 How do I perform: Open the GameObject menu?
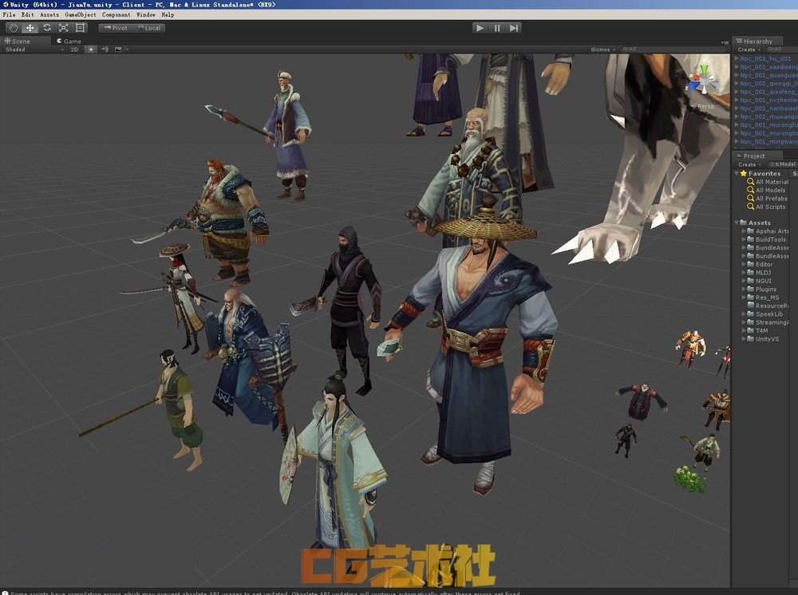pyautogui.click(x=81, y=14)
